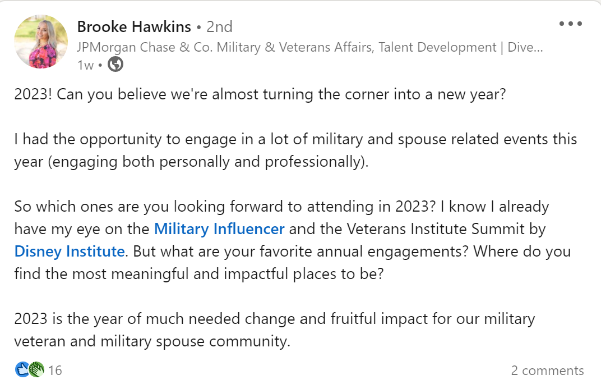Image resolution: width=601 pixels, height=384 pixels.
Task: View the 2 comments on this post
Action: point(547,371)
